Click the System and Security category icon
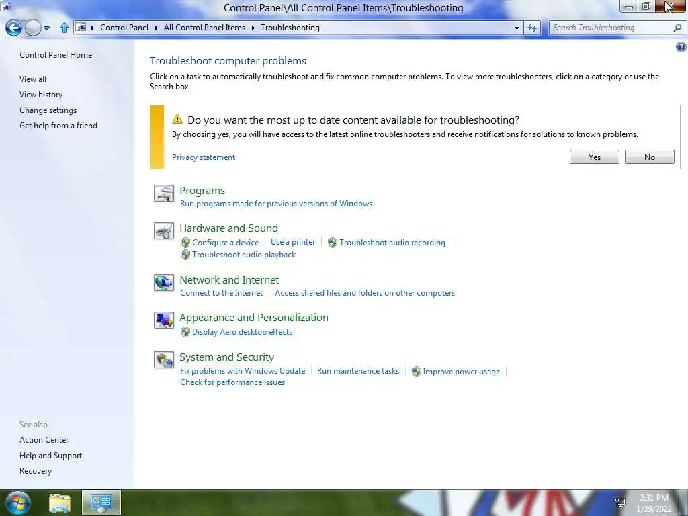This screenshot has width=688, height=516. tap(164, 360)
